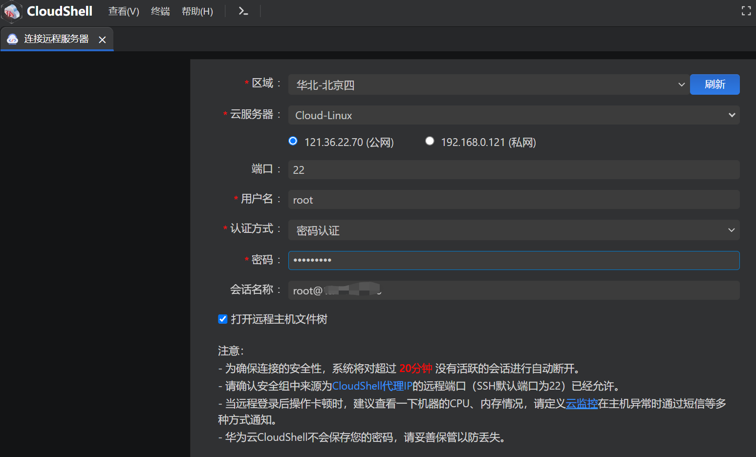The image size is (756, 457).
Task: Click the 刷新 button
Action: point(714,84)
